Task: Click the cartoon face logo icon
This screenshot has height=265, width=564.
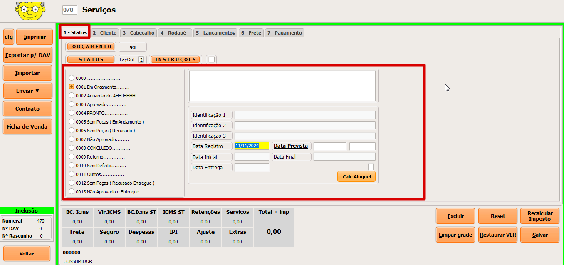Action: point(30,10)
